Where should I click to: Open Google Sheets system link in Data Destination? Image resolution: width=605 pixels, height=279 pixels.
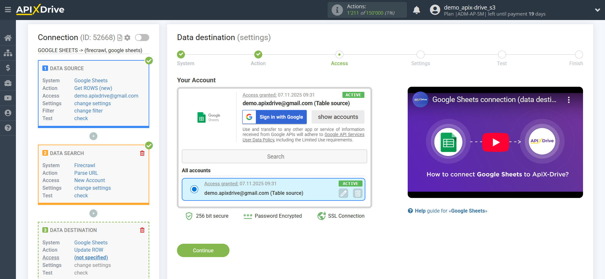click(x=91, y=242)
